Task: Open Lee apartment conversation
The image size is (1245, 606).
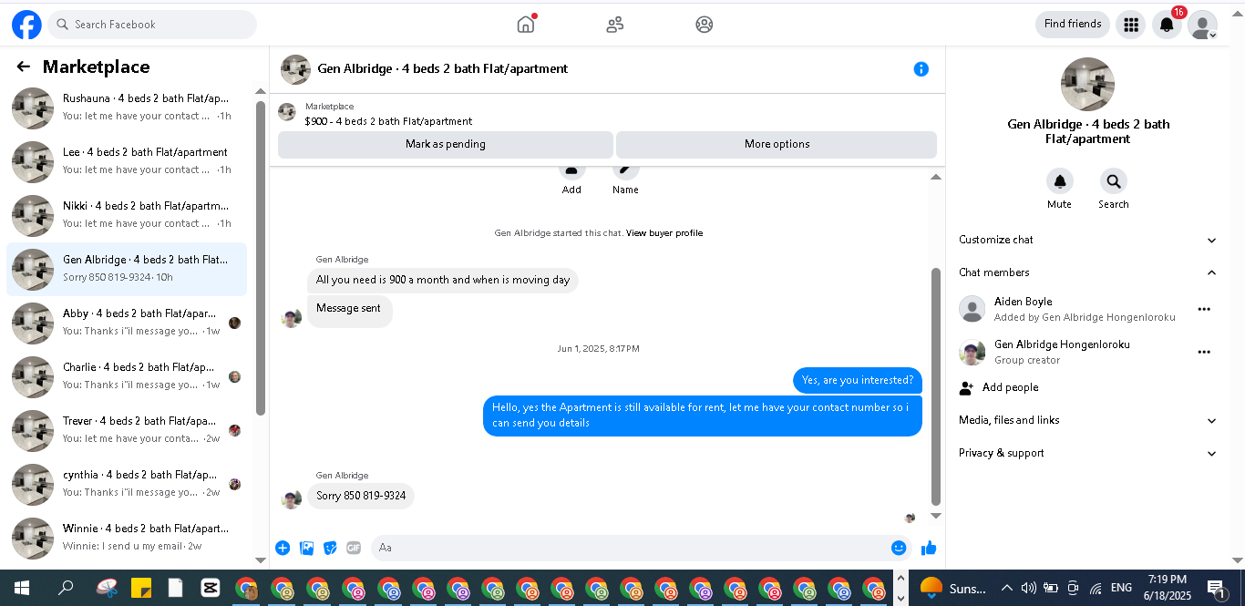Action: [x=127, y=161]
